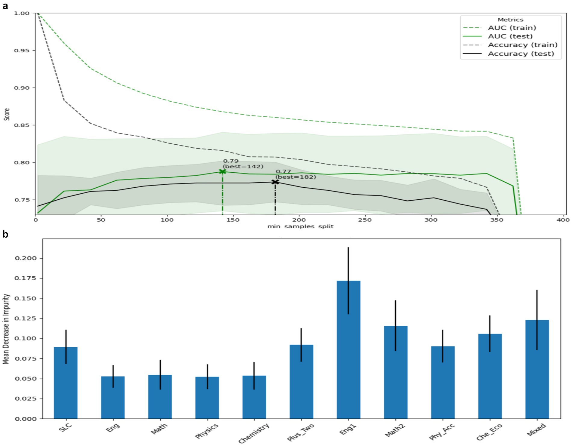572x446 pixels.
Task: Click the Math2 bar
Action: (x=396, y=372)
